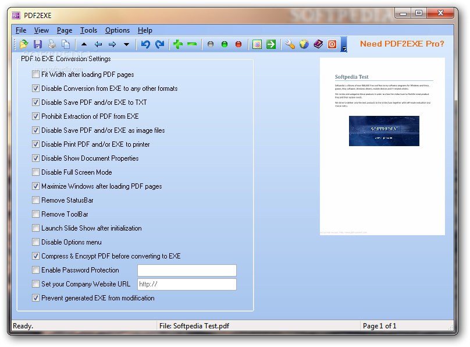Click the red power exit icon
The width and height of the screenshot is (470, 347).
click(332, 44)
